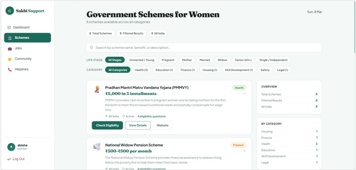Click the All India row in Overview
The width and height of the screenshot is (356, 170).
289,107
